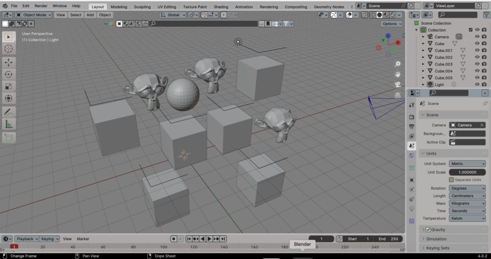This screenshot has height=259, width=491.
Task: Hide Cube.002 using its eye icon
Action: coord(477,57)
